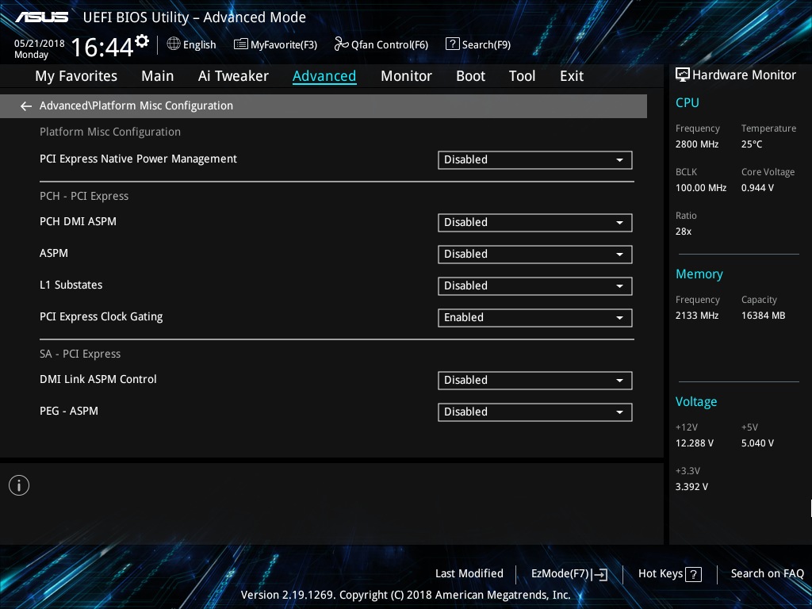Switch to the Ai Tweaker tab
The height and width of the screenshot is (609, 812).
pos(233,76)
